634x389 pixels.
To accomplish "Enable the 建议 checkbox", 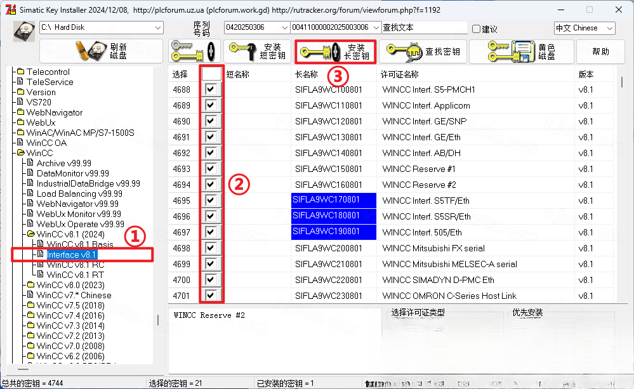I will coord(477,29).
